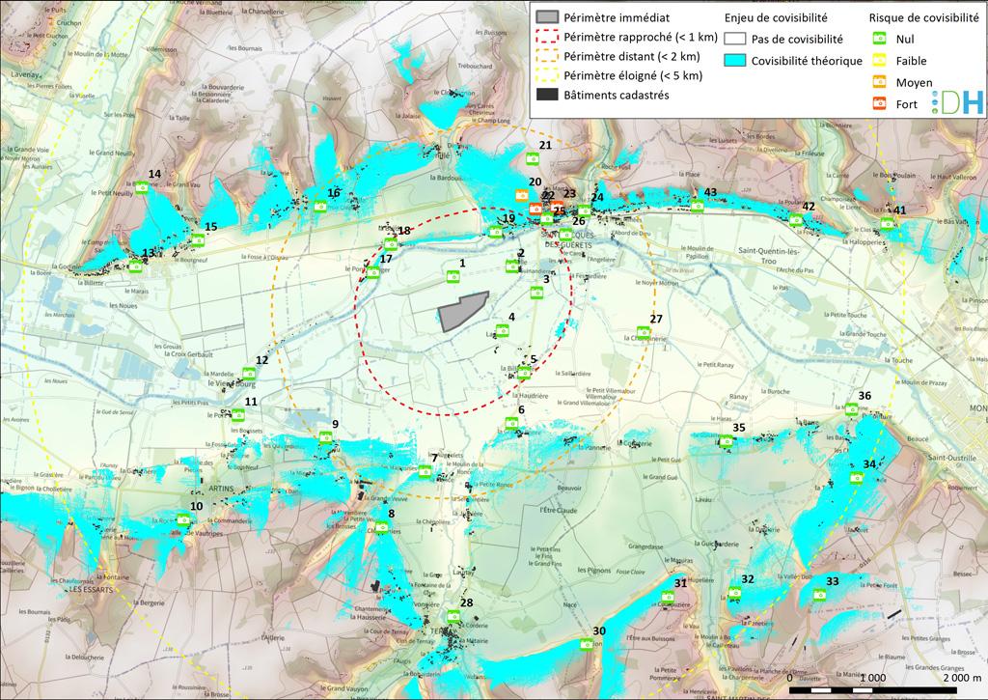Click the 'les Pignons' place label
This screenshot has width=988, height=700.
point(594,570)
